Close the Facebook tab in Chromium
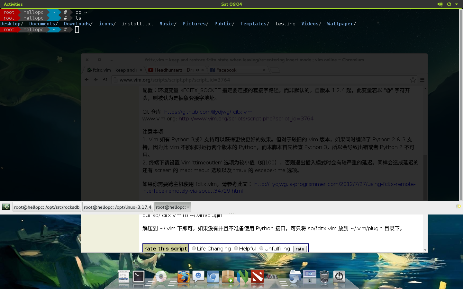This screenshot has width=463, height=289. pos(264,70)
